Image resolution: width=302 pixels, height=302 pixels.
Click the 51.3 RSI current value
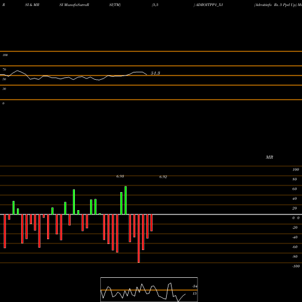pos(155,73)
